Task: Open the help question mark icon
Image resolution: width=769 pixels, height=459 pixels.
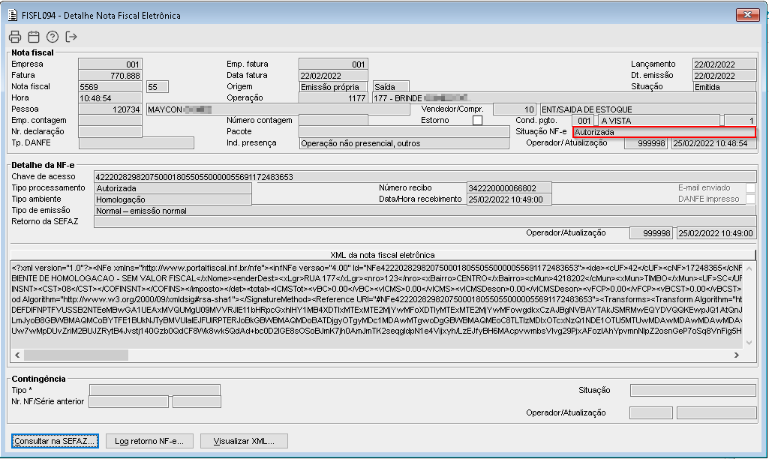Action: 52,37
